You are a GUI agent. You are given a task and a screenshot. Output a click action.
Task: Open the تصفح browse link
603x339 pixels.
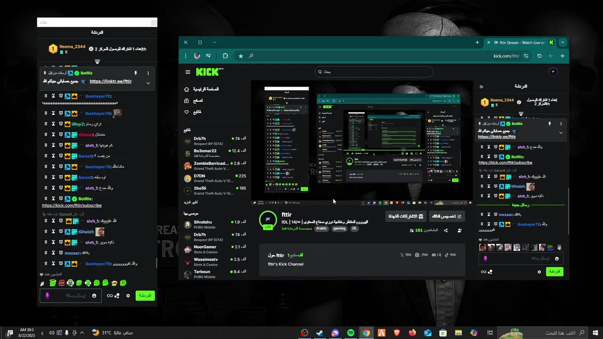click(194, 100)
